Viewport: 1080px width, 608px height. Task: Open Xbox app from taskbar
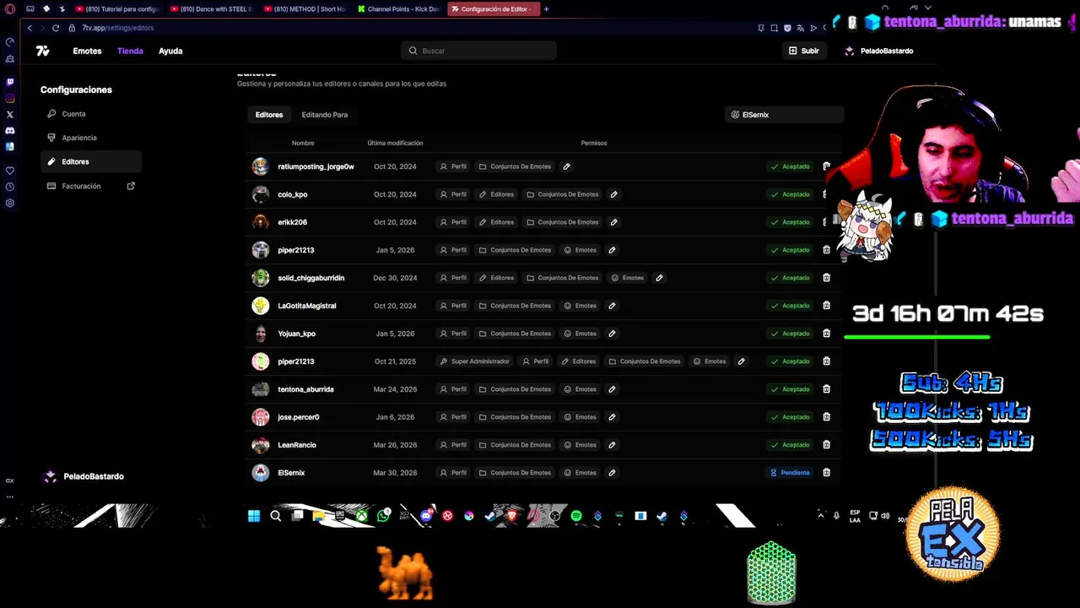361,516
